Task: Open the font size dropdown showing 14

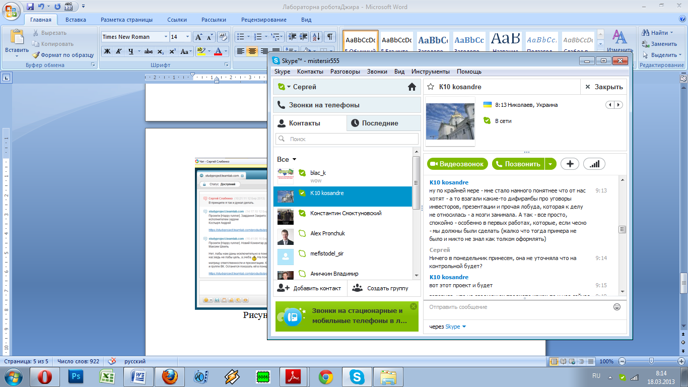Action: 188,37
